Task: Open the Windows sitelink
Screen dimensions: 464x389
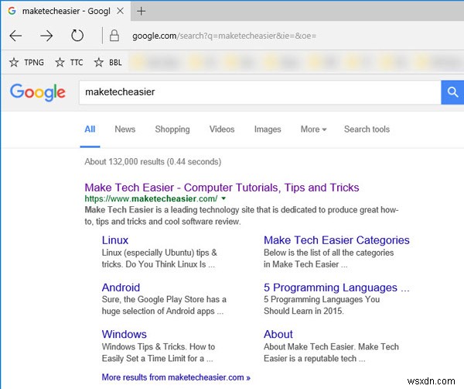Action: (x=124, y=334)
